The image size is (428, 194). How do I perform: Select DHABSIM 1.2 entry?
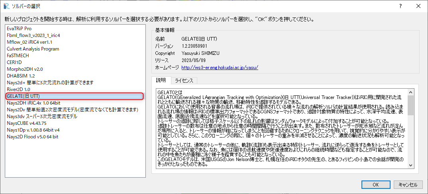(75, 76)
